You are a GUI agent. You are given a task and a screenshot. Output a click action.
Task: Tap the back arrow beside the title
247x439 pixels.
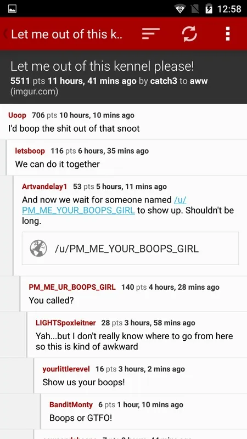click(5, 34)
